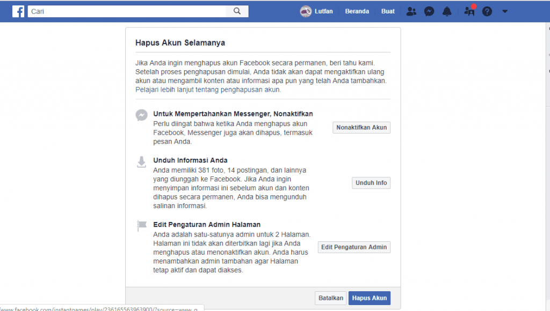The width and height of the screenshot is (550, 311).
Task: Click the page vertical scrollbar
Action: click(548, 166)
